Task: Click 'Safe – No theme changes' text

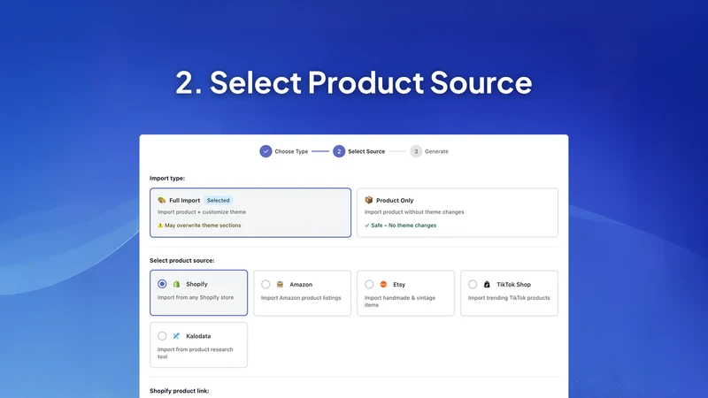Action: [404, 226]
